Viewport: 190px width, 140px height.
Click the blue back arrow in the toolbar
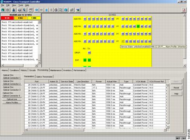coord(37,10)
